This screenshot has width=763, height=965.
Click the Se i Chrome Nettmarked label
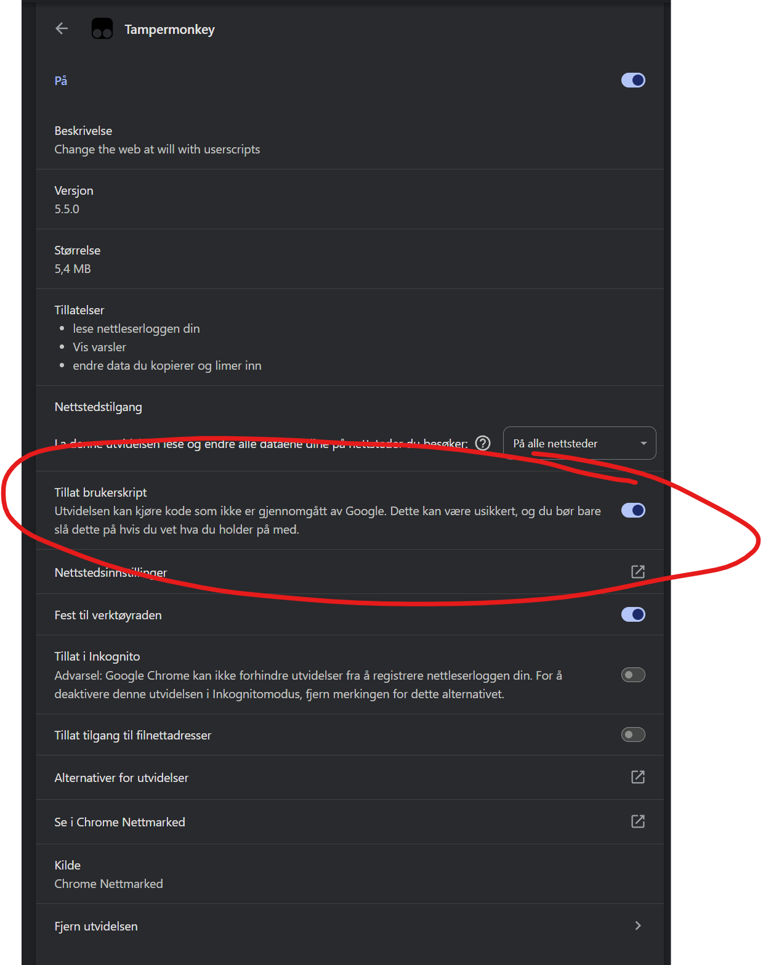click(x=119, y=822)
